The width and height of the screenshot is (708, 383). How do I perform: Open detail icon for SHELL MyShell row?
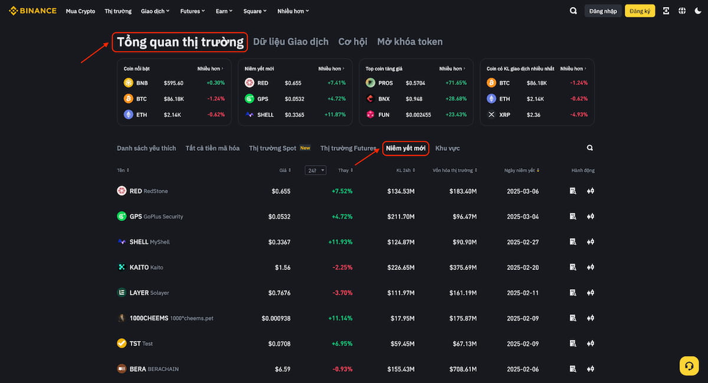pos(573,242)
